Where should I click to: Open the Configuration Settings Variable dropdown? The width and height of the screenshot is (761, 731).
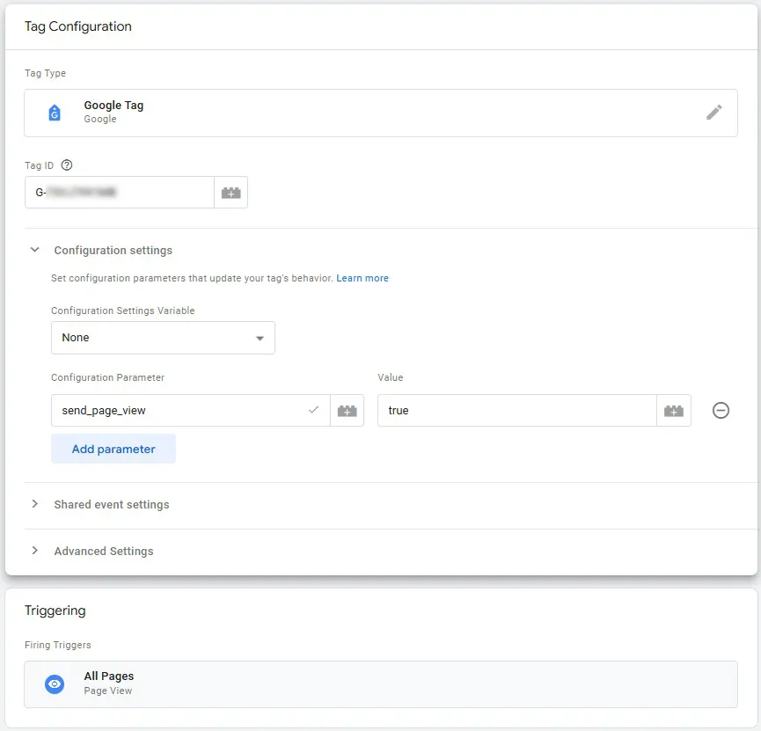(163, 338)
